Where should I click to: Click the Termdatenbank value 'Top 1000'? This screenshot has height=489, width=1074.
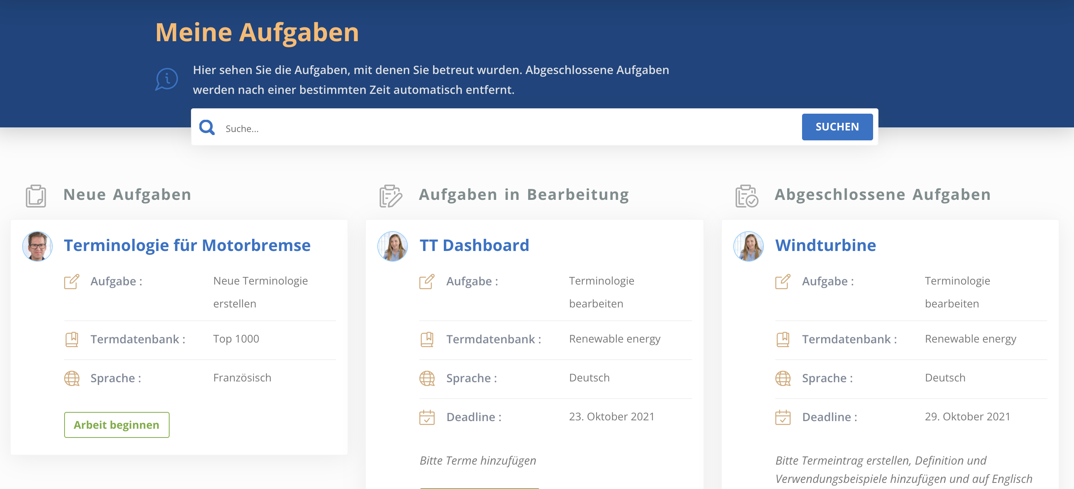236,339
